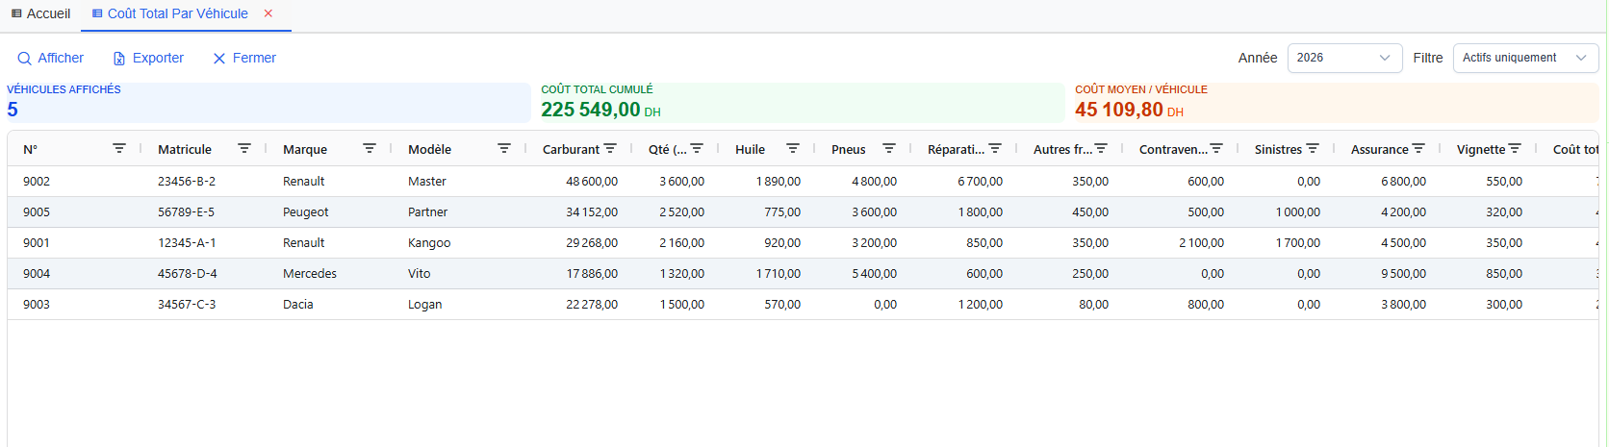Open the Sinistres column filter icon
The image size is (1609, 447).
(1313, 149)
